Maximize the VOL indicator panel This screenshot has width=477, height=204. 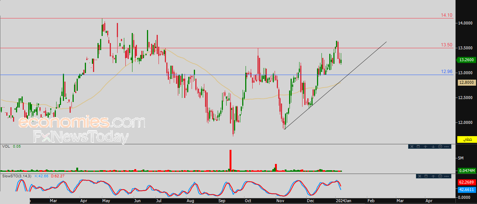click(418, 147)
